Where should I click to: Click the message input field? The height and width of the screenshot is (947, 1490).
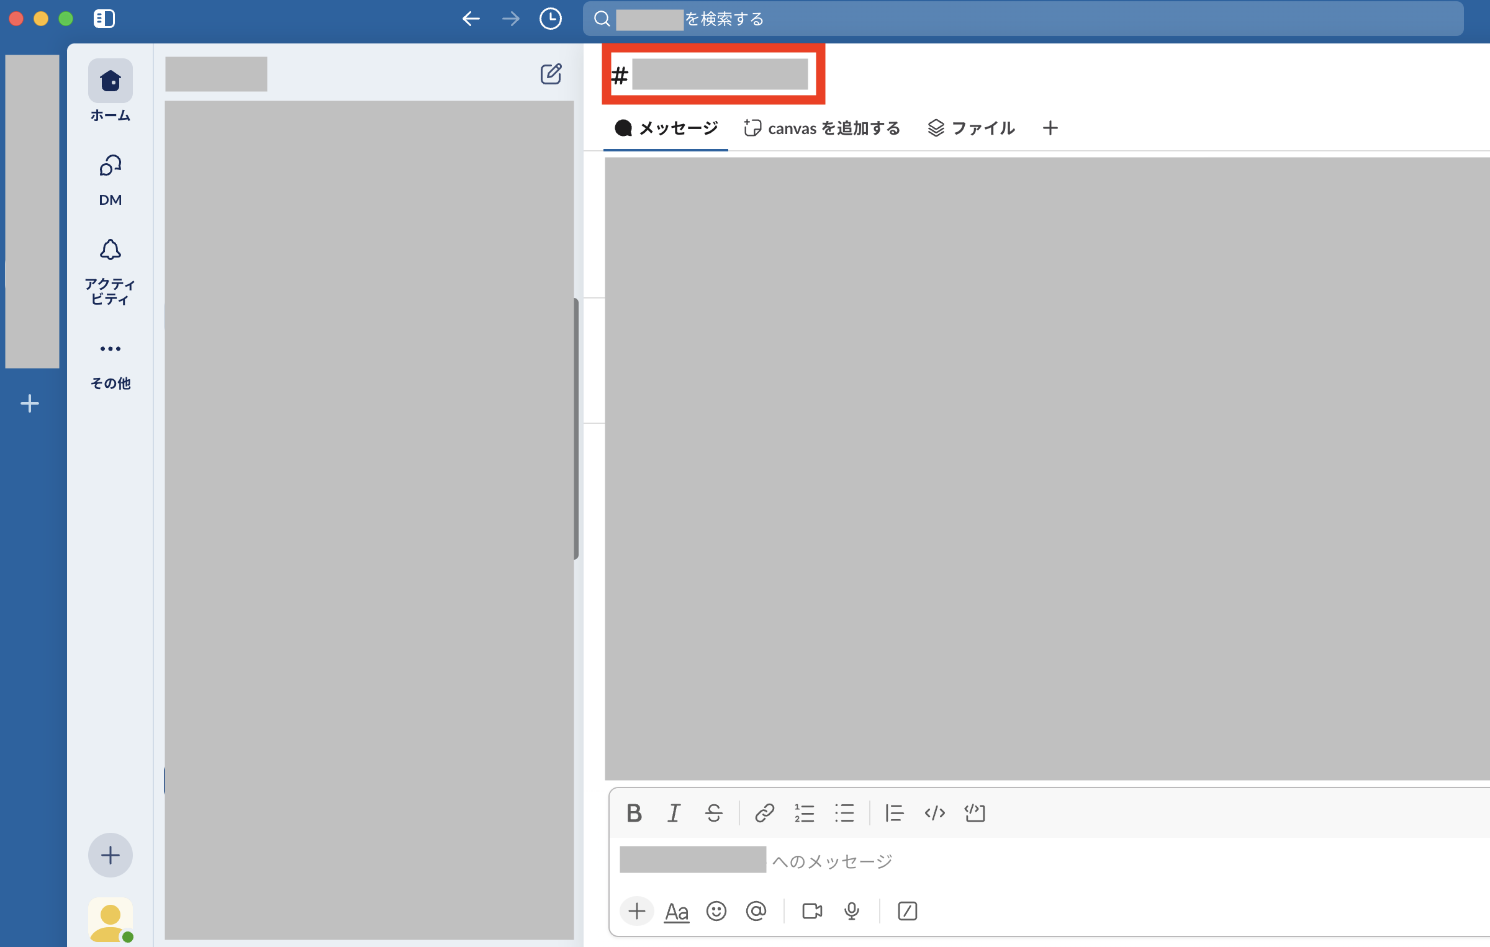tap(1049, 861)
